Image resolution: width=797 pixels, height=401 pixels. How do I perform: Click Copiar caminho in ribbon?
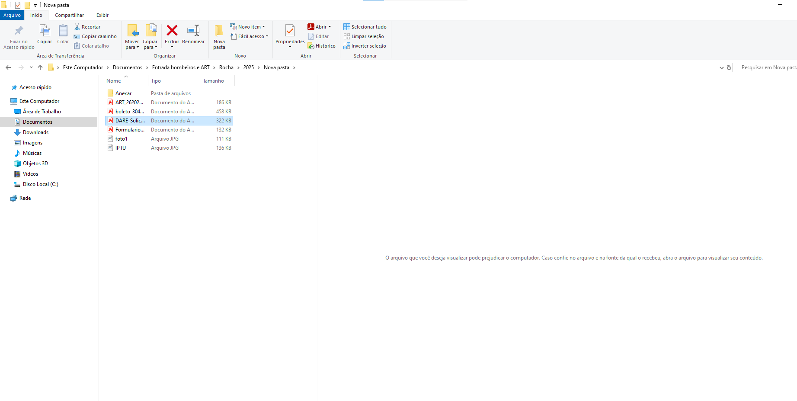tap(95, 36)
